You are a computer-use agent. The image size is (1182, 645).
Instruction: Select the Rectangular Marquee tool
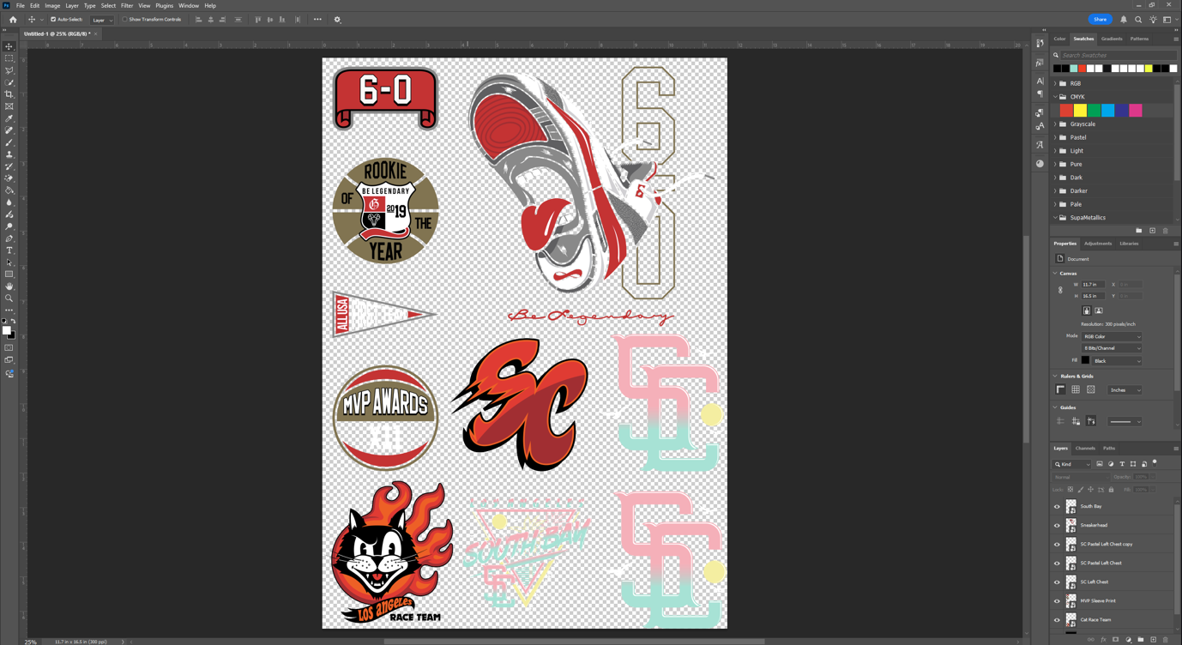click(9, 58)
